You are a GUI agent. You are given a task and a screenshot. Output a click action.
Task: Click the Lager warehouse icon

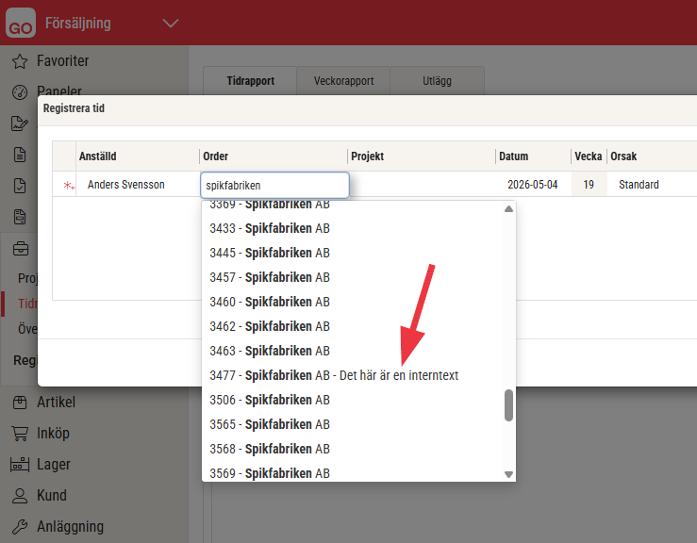pyautogui.click(x=20, y=465)
